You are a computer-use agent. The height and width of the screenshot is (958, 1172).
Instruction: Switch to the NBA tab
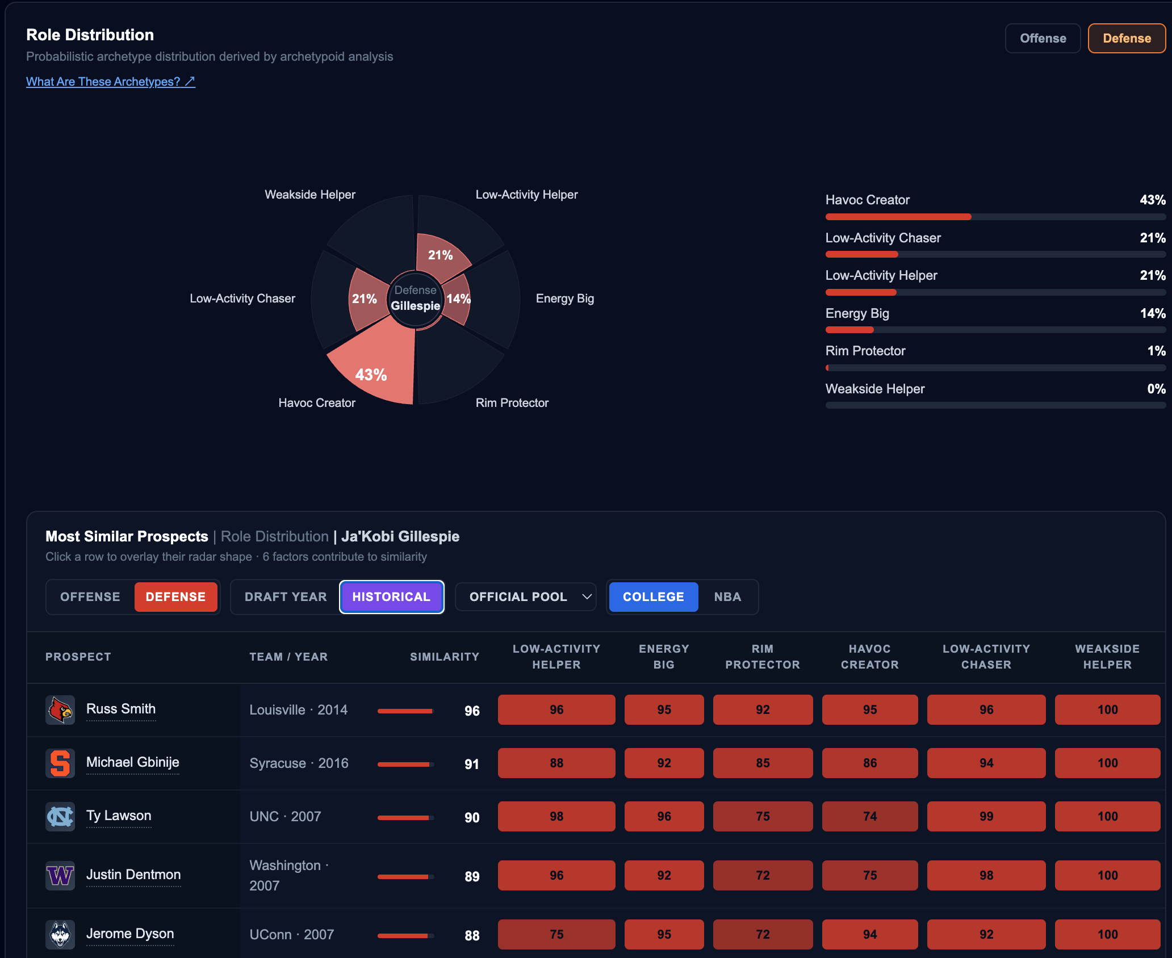[x=727, y=597]
